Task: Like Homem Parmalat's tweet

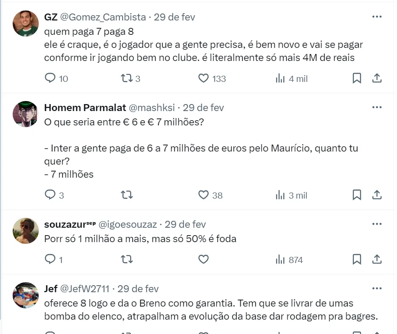Action: (204, 195)
